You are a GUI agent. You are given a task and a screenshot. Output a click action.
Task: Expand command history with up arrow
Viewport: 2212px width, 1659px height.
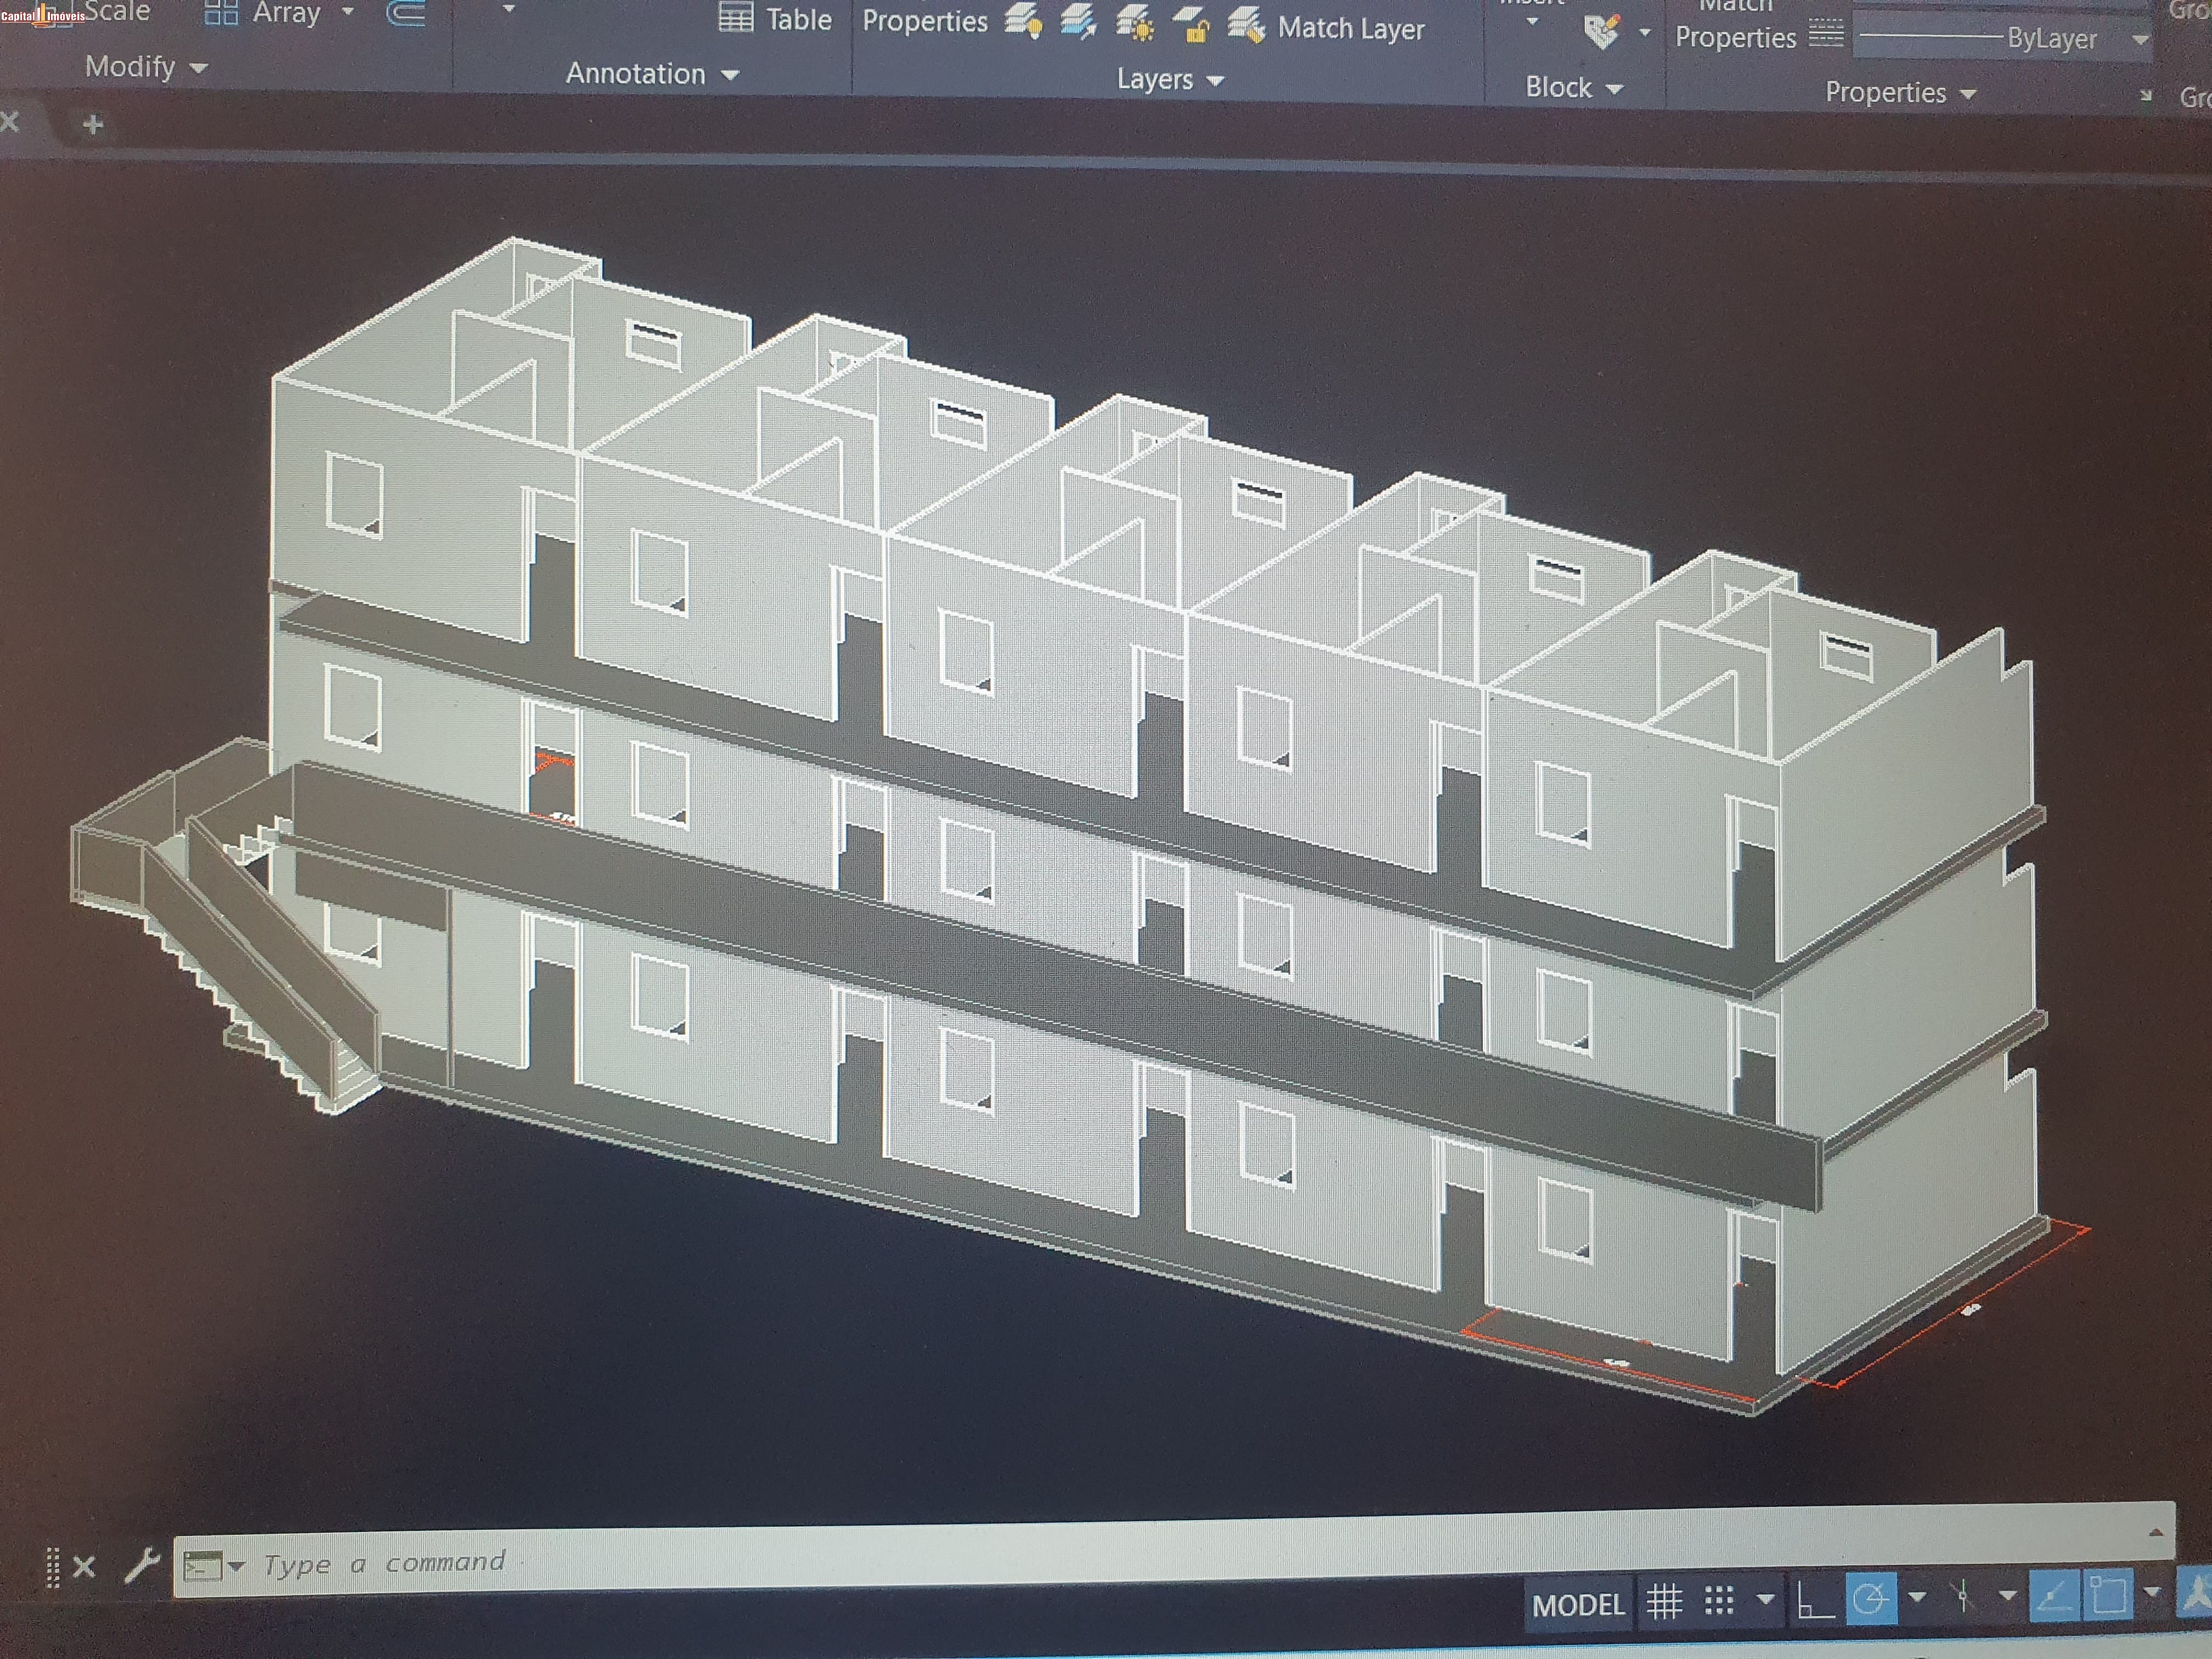pyautogui.click(x=2156, y=1532)
